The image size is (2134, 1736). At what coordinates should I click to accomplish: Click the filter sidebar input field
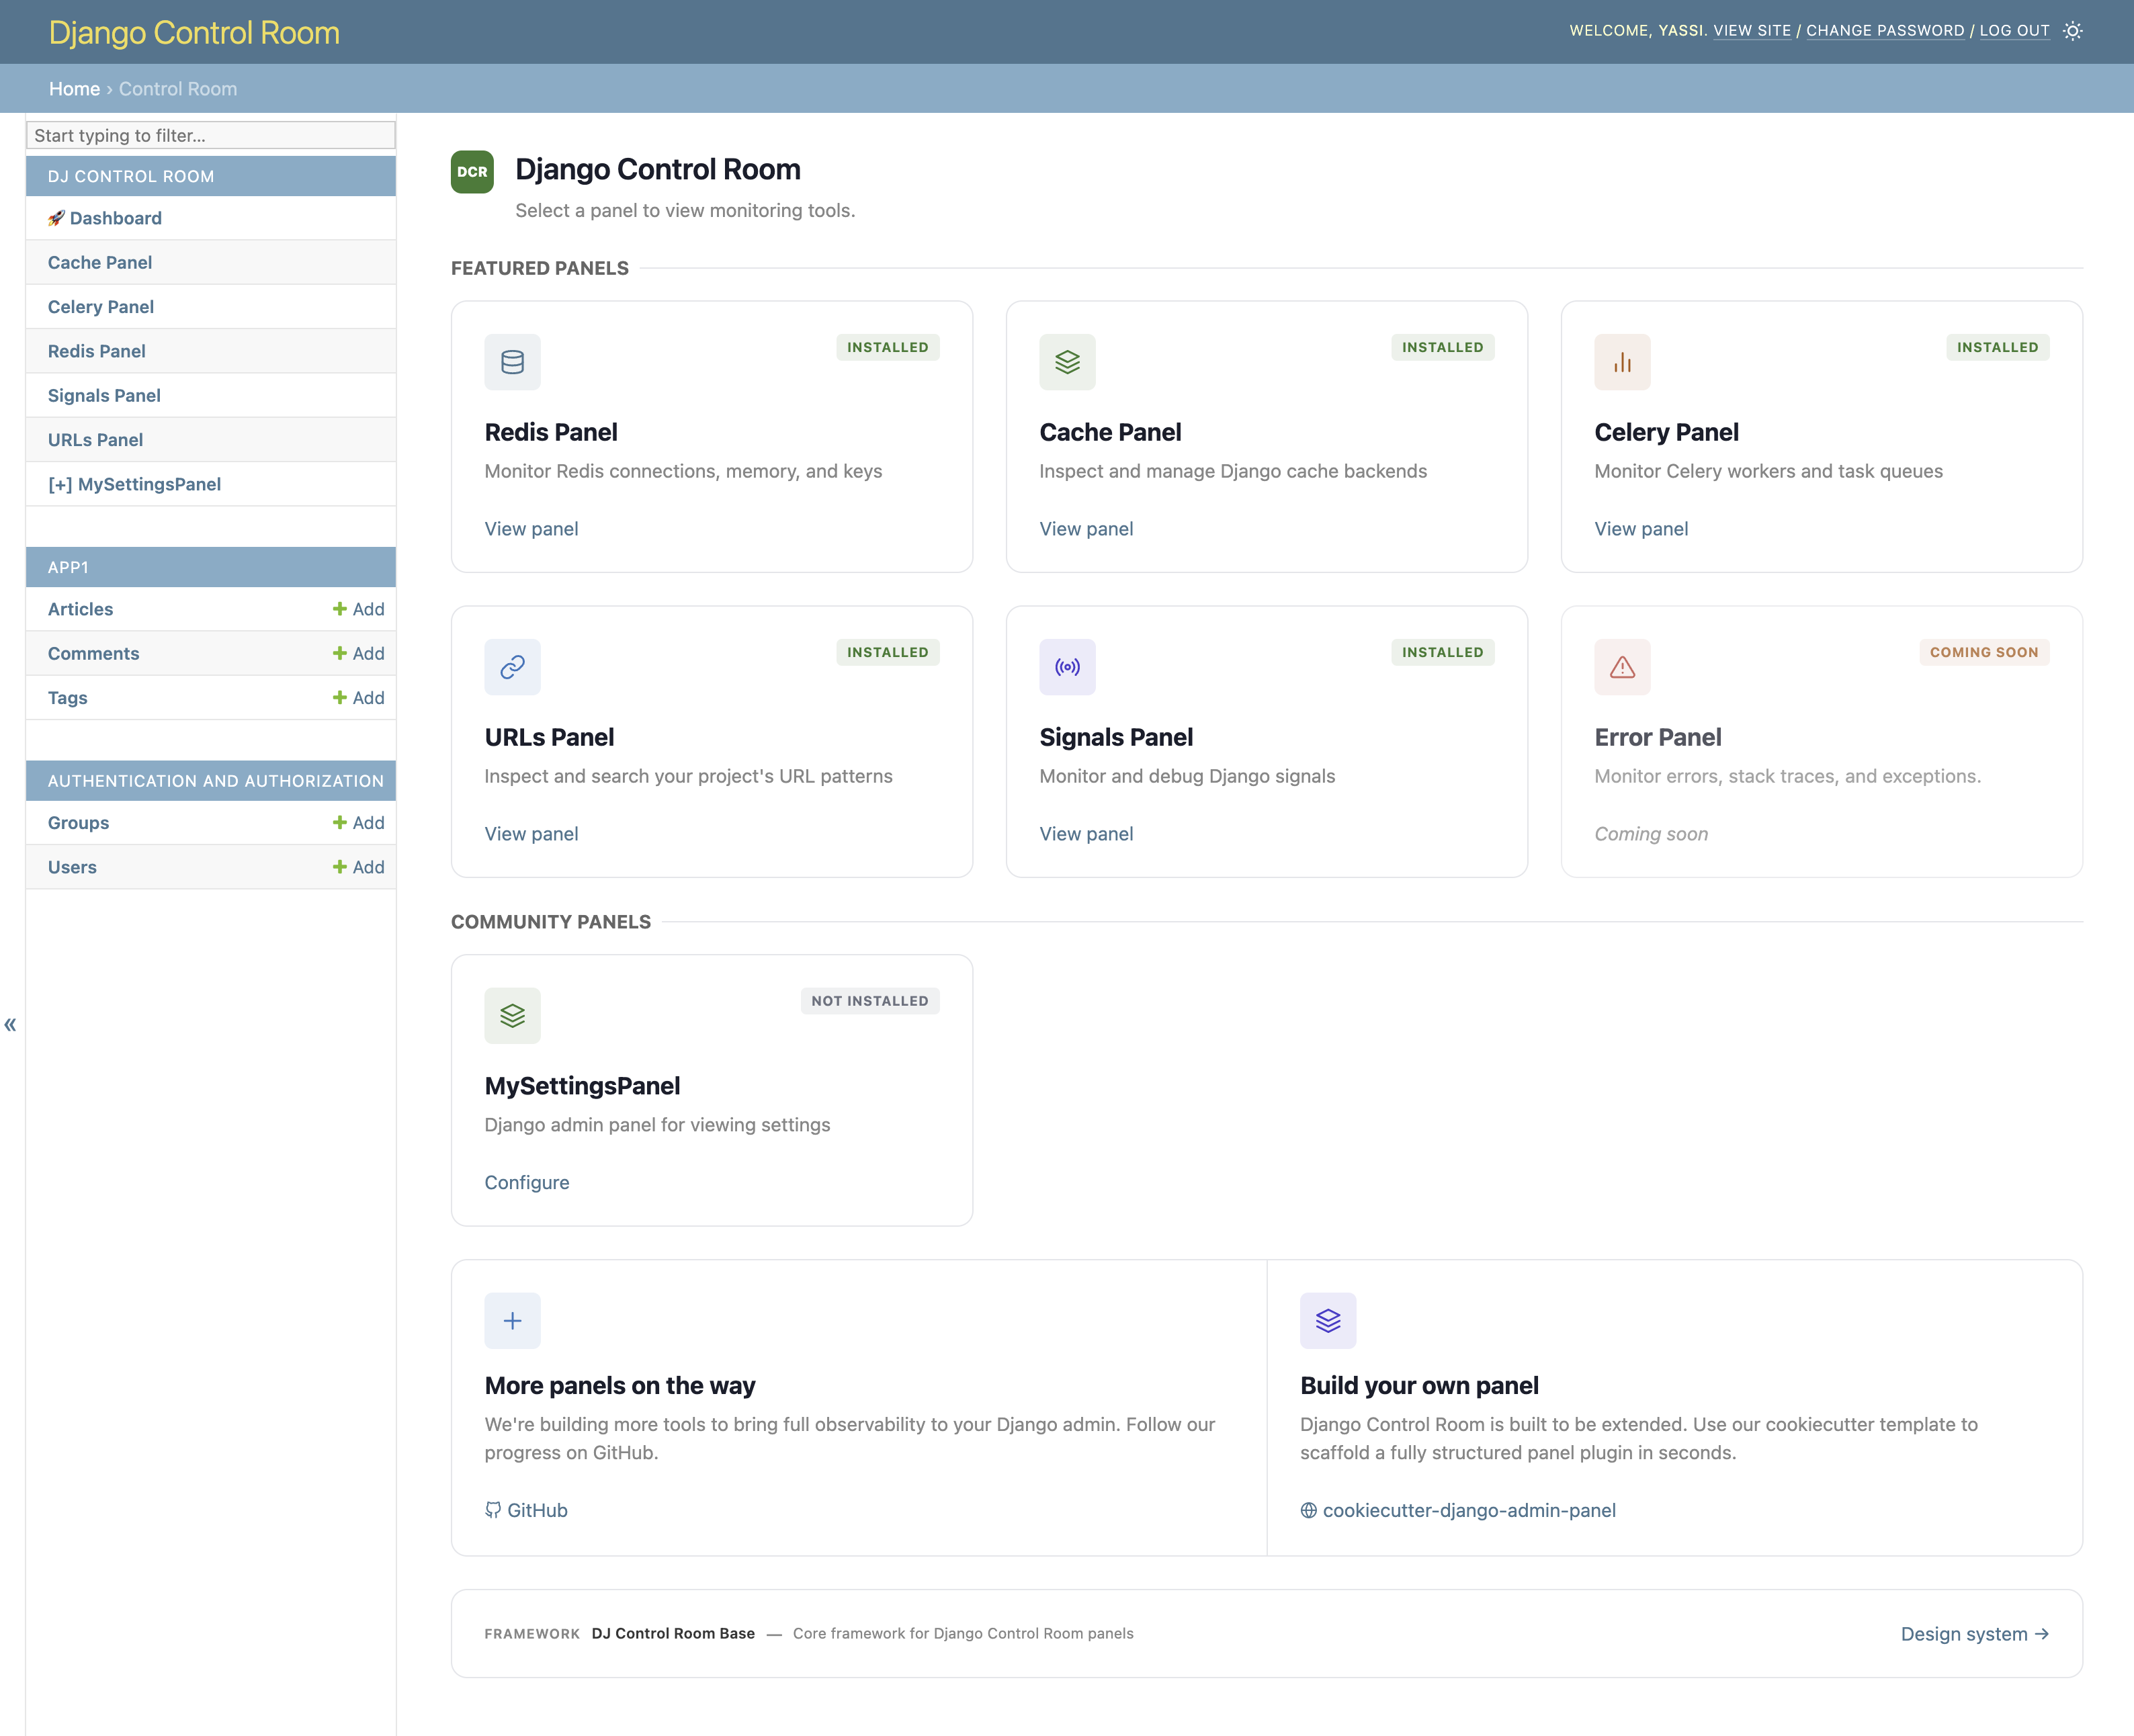pos(211,135)
